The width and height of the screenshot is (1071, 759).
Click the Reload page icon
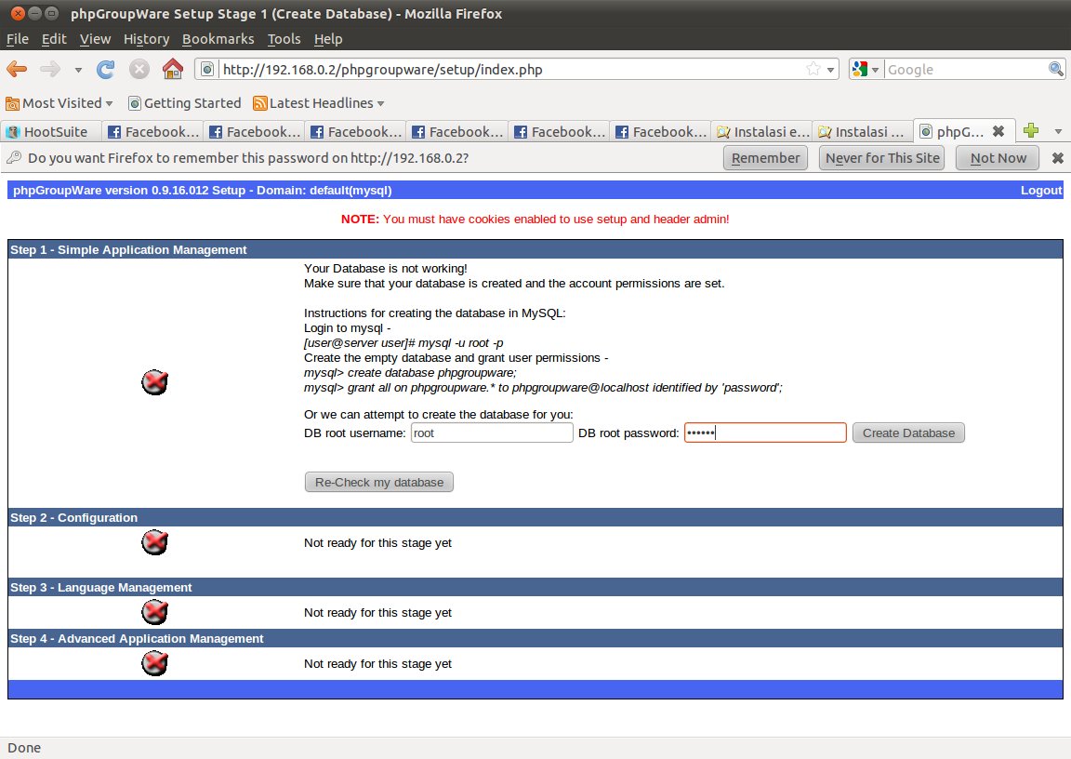click(x=106, y=70)
